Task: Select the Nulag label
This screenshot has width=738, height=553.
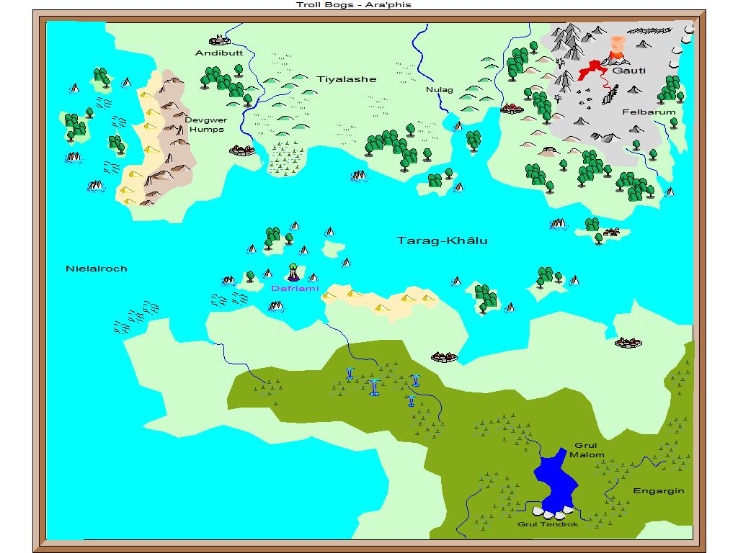Action: click(439, 89)
